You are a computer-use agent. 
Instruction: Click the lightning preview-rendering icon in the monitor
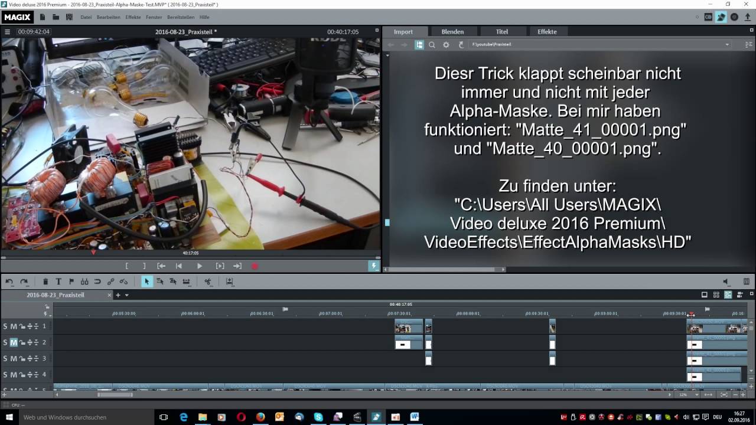tap(373, 266)
